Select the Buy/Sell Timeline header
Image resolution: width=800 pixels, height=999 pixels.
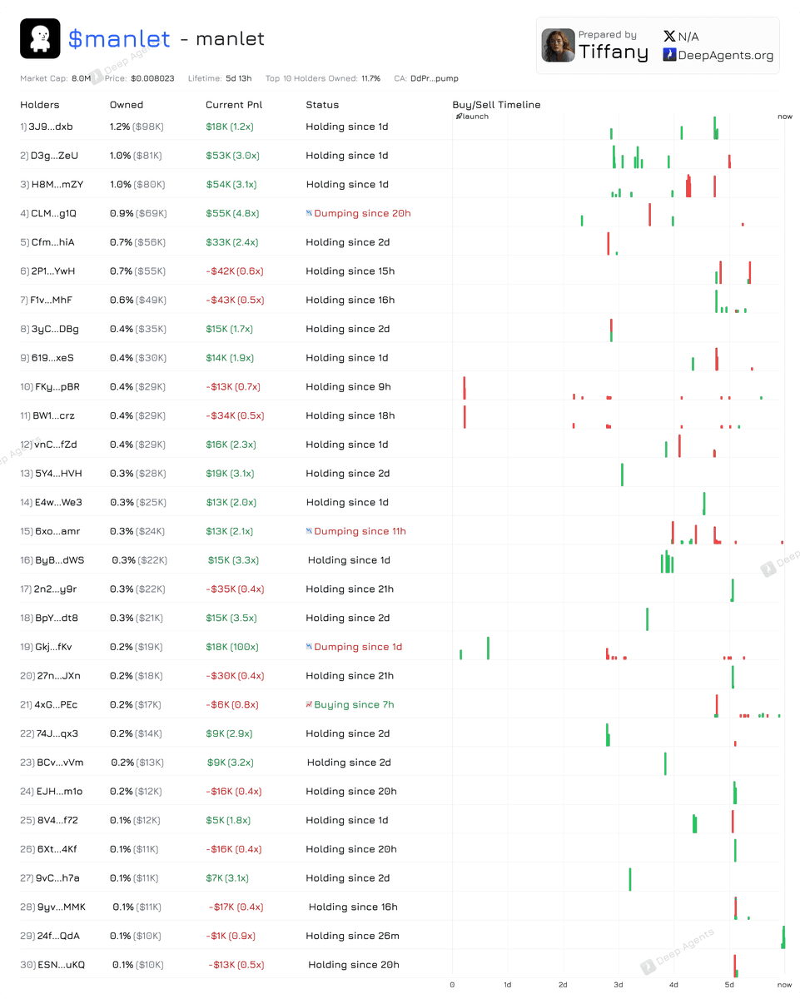[x=496, y=105]
